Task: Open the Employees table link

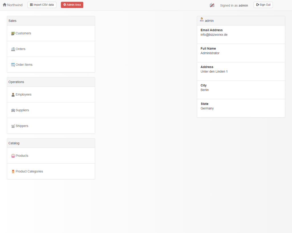Action: [23, 94]
